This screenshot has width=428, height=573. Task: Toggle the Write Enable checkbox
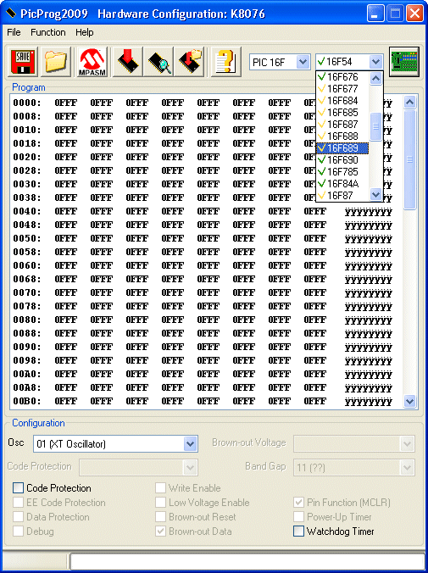pos(160,488)
